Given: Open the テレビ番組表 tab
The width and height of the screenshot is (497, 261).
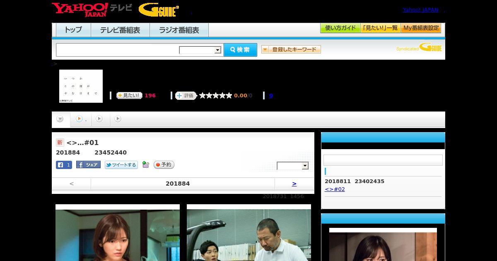Looking at the screenshot, I should (x=120, y=30).
